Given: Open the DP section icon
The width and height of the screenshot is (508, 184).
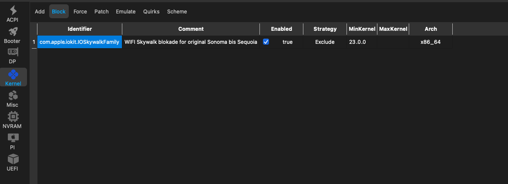Looking at the screenshot, I should click(x=12, y=53).
